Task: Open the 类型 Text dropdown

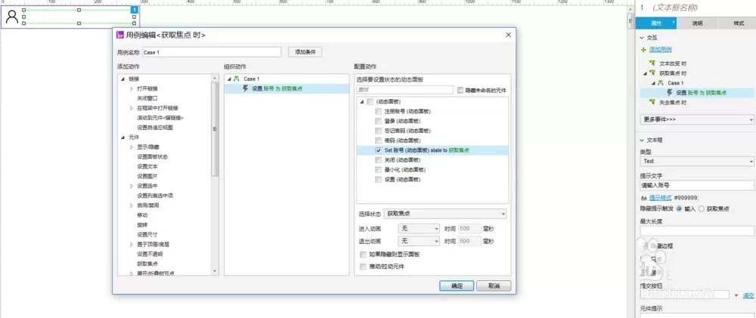Action: click(x=697, y=162)
